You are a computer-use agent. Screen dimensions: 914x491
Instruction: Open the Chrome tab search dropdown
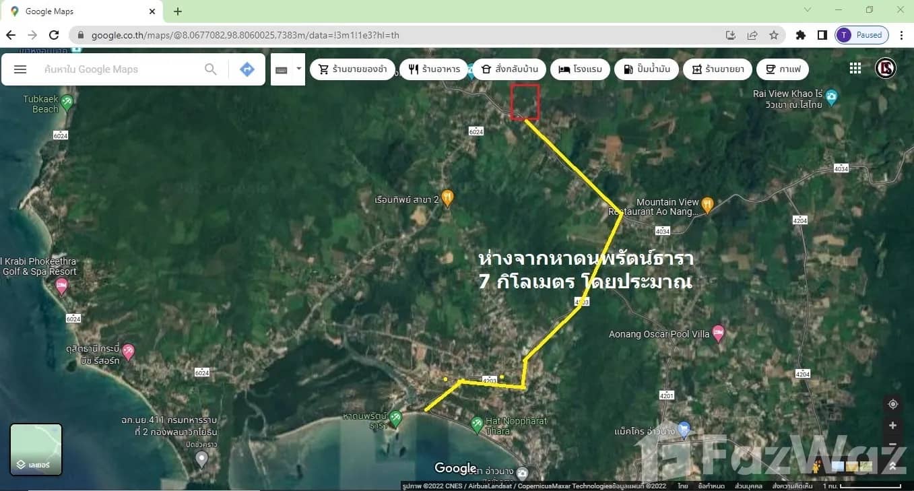[x=808, y=10]
